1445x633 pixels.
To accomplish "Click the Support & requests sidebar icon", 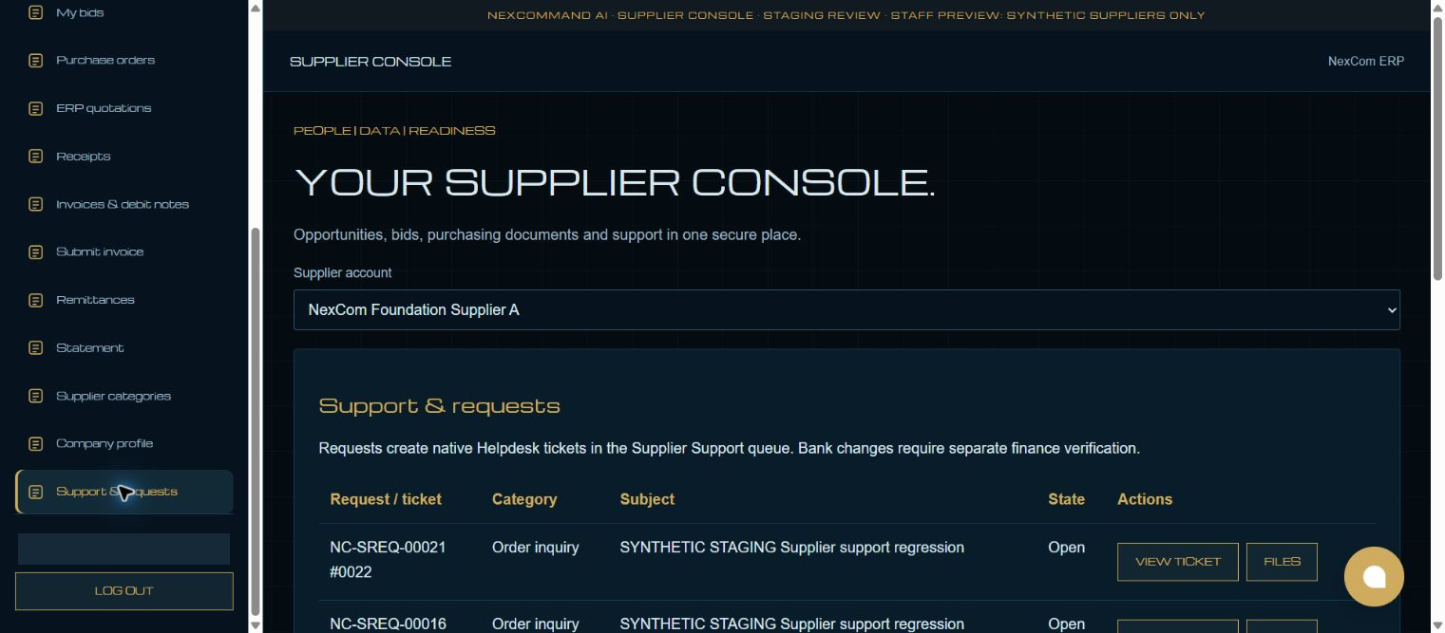I will point(35,492).
